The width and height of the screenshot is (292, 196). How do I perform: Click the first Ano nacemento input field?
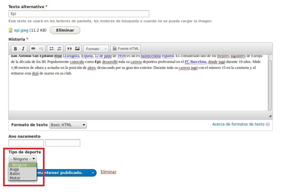26,143
